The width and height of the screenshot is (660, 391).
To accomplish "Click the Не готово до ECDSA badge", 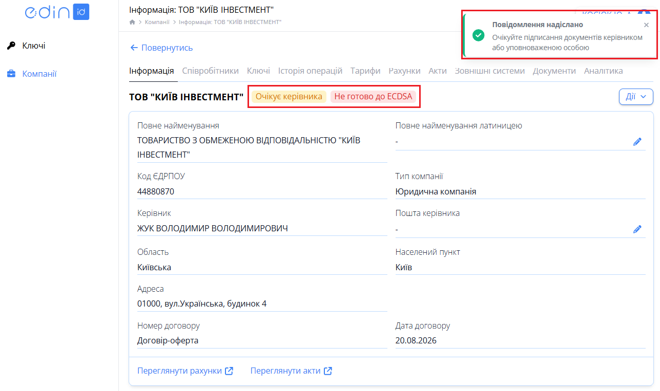I will 373,97.
